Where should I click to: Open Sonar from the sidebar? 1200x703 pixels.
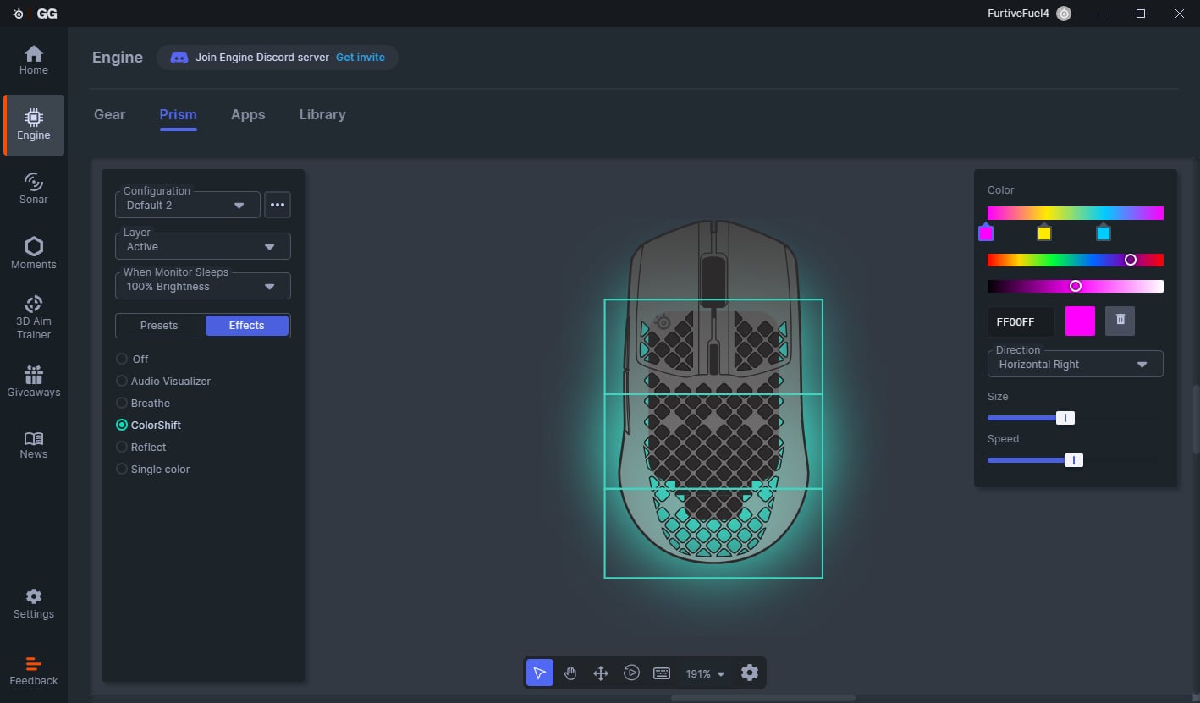(34, 189)
